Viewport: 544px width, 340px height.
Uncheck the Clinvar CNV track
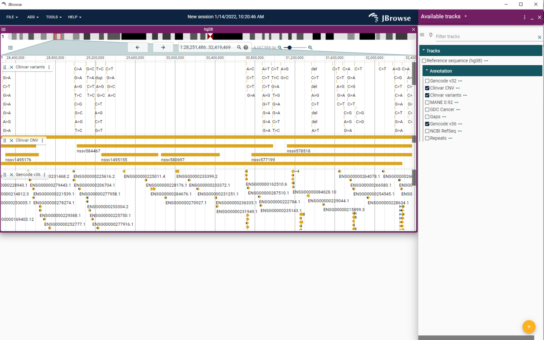pyautogui.click(x=427, y=88)
